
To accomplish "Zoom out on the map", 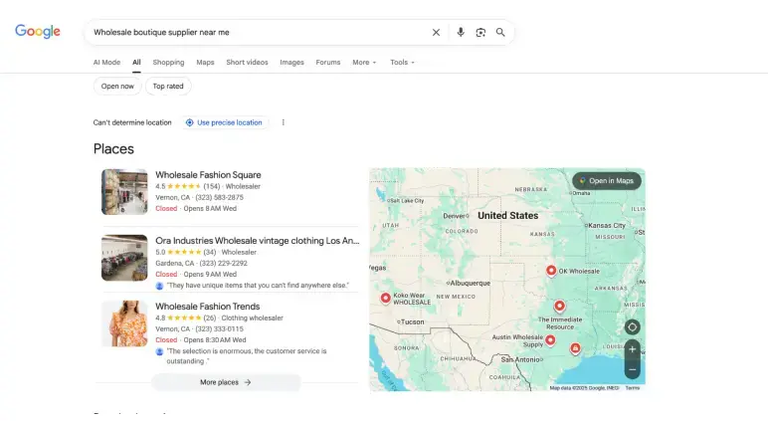I will coord(633,369).
